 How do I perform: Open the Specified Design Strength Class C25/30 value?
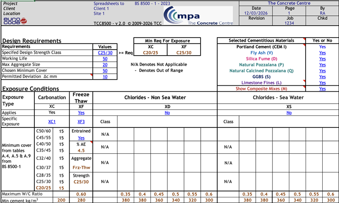tap(105, 53)
